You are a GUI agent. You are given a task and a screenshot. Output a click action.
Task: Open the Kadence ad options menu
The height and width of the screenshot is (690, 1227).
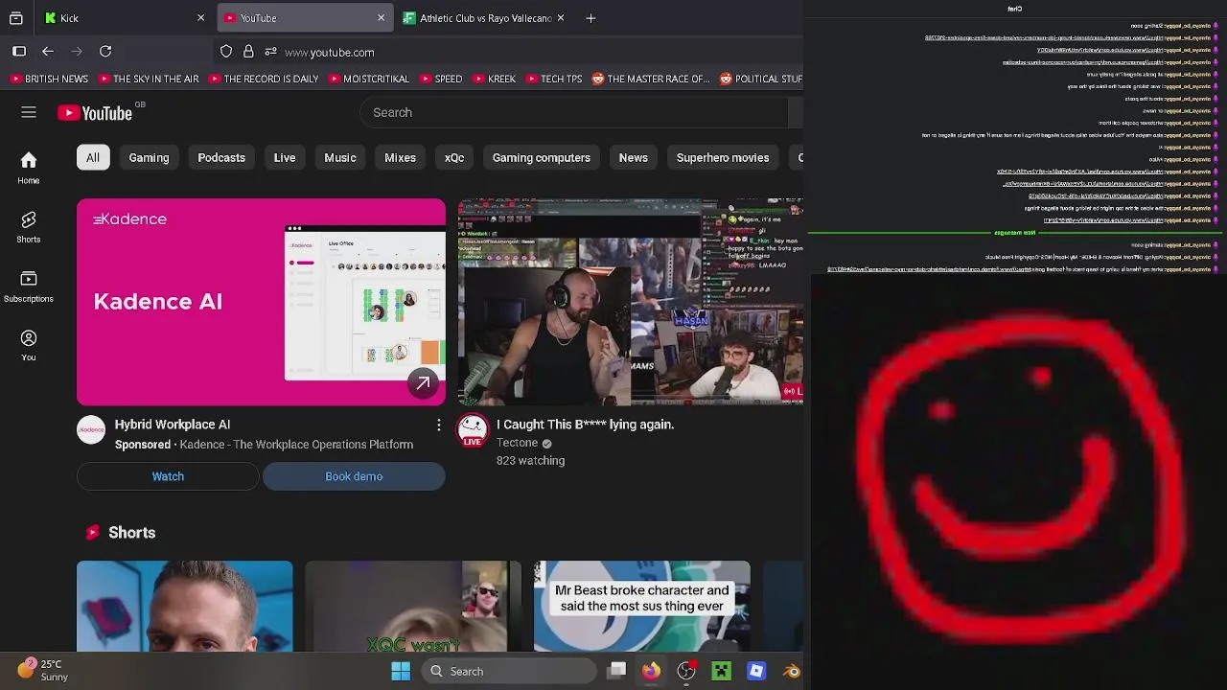click(x=439, y=425)
